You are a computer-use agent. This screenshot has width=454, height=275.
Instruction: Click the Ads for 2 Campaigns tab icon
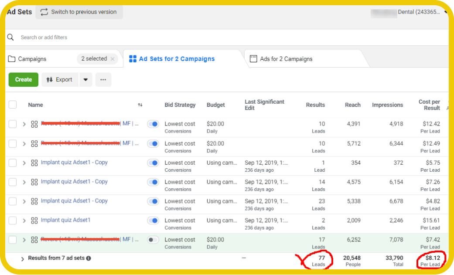click(x=253, y=59)
